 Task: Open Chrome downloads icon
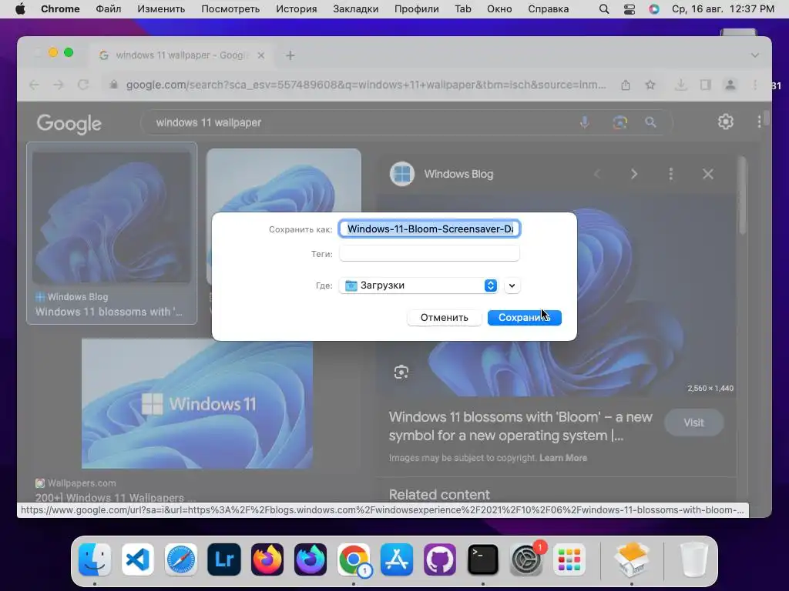click(x=680, y=85)
